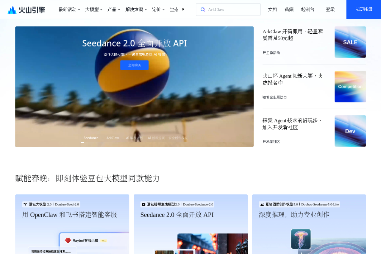The height and width of the screenshot is (254, 381).
Task: Select the 安全创作权益 banner tab
Action: (178, 138)
